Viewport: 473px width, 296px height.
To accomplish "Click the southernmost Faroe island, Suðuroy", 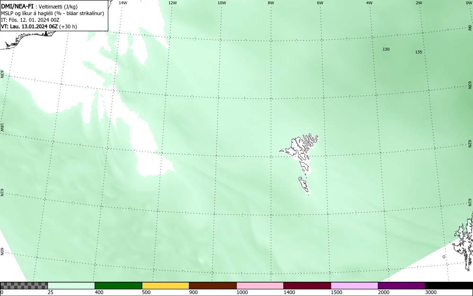I will coord(304,184).
